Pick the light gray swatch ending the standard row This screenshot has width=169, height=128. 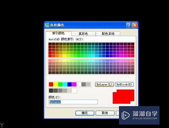(88, 84)
